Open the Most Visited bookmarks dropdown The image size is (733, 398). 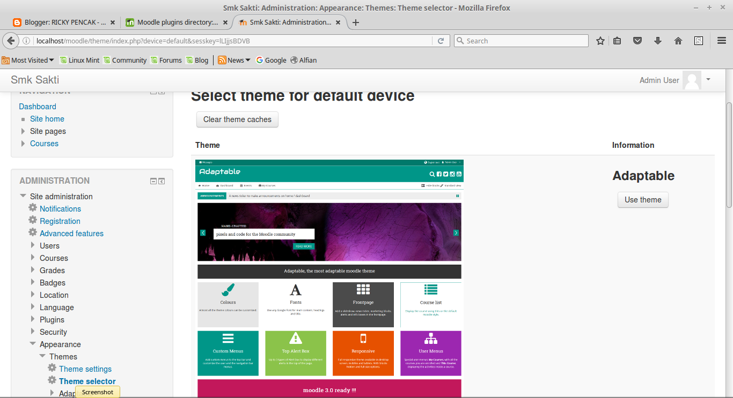pyautogui.click(x=28, y=60)
